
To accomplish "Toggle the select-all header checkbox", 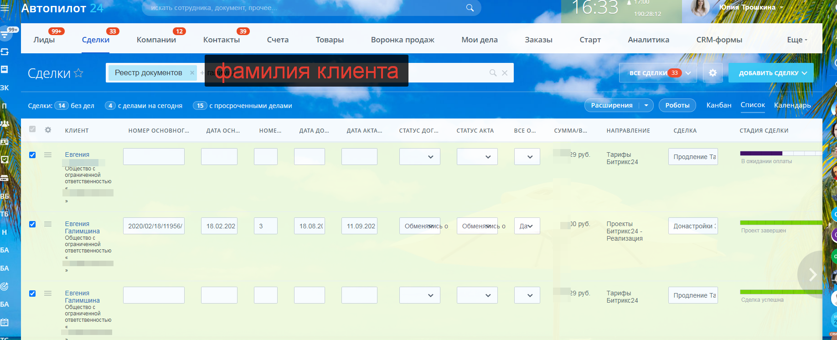I will pyautogui.click(x=32, y=129).
